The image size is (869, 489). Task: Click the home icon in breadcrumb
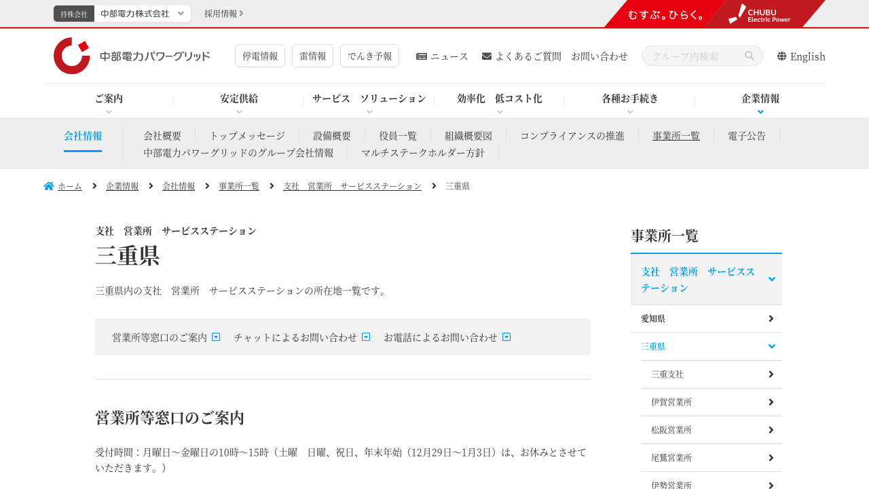(49, 186)
